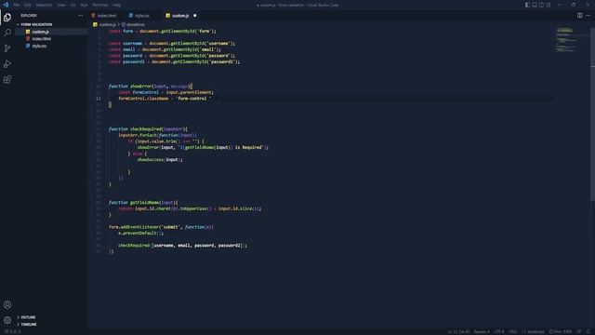This screenshot has height=335, width=595.
Task: Open the Accounts menu icon
Action: [x=7, y=304]
